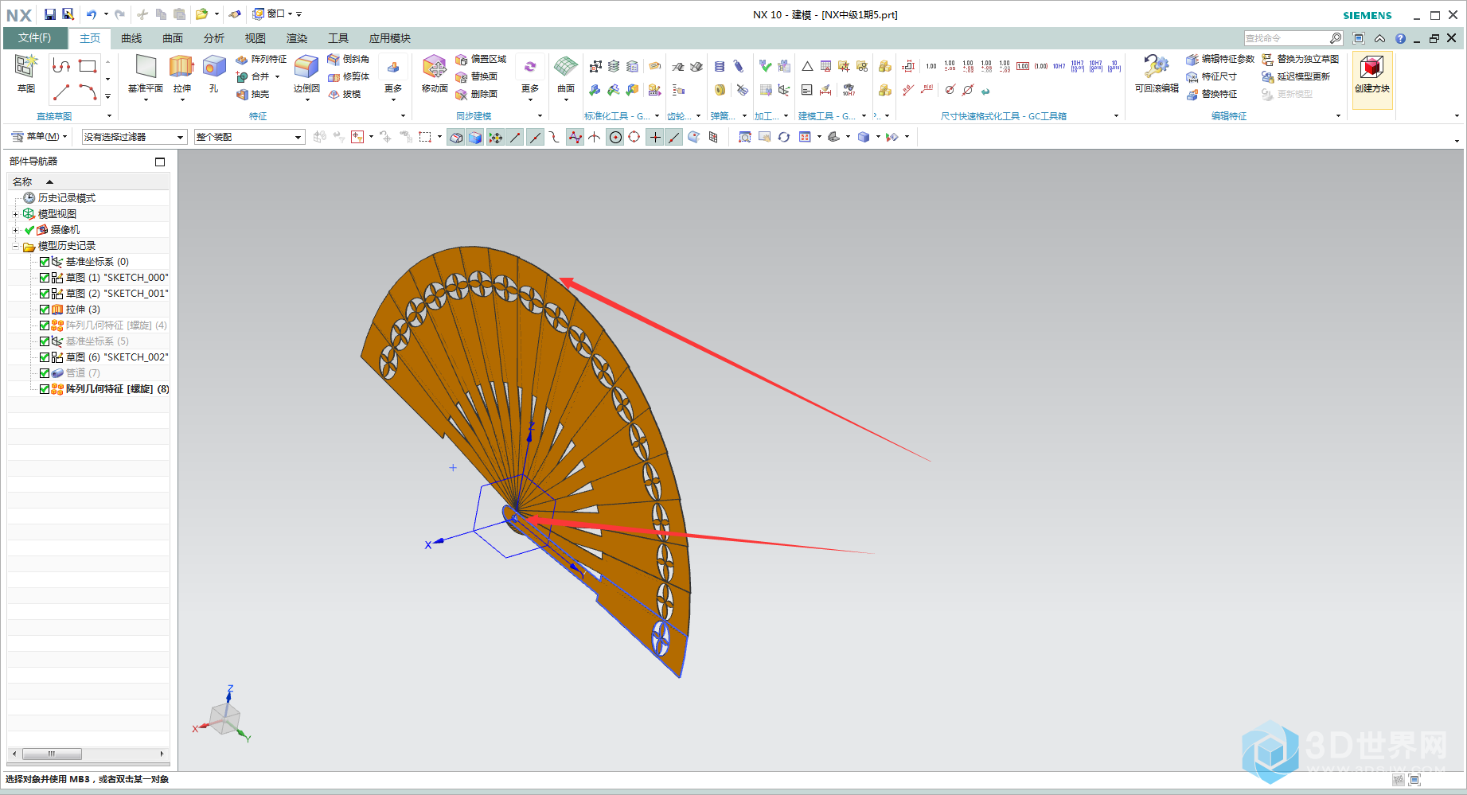Expand the 模型视图 tree node
Image resolution: width=1467 pixels, height=795 pixels.
pyautogui.click(x=15, y=214)
